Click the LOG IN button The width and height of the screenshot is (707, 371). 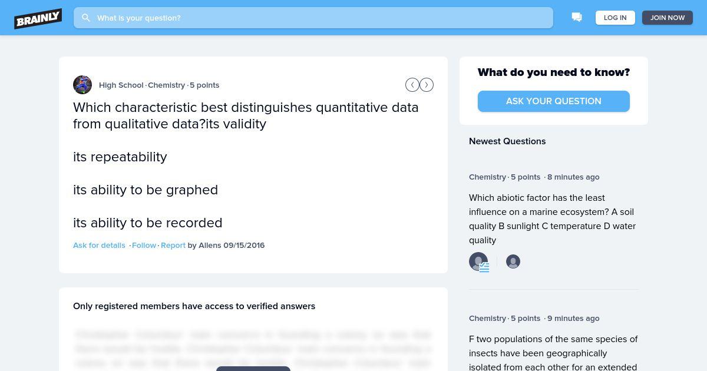pyautogui.click(x=615, y=18)
